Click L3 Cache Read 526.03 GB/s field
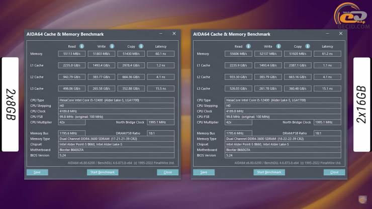372x209 pixels. point(238,88)
